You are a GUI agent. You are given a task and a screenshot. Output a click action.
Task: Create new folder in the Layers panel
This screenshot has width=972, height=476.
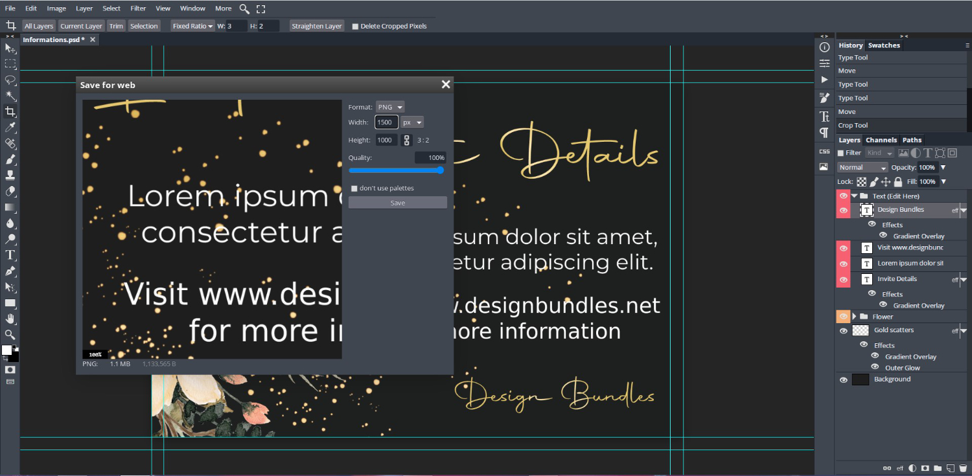pos(938,468)
